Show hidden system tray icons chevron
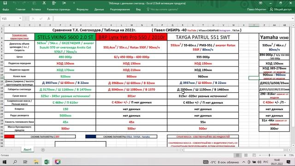This screenshot has width=295, height=166. pos(244,162)
